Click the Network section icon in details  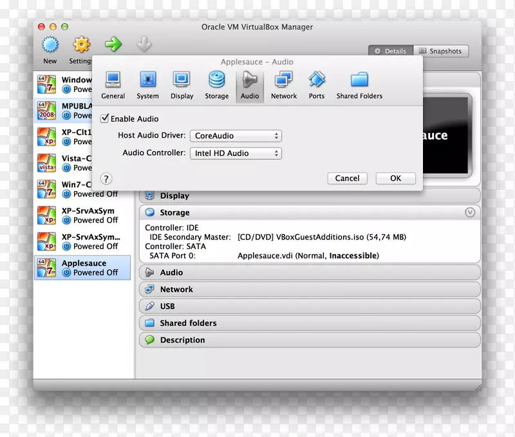150,289
